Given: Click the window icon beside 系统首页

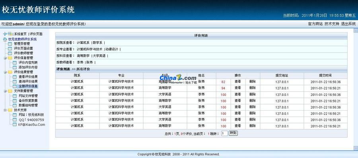Looking at the screenshot, I should pos(10,34).
